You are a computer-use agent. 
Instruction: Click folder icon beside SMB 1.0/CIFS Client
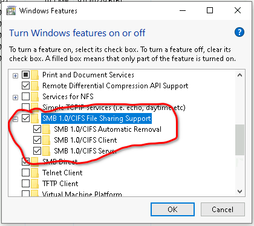point(47,140)
